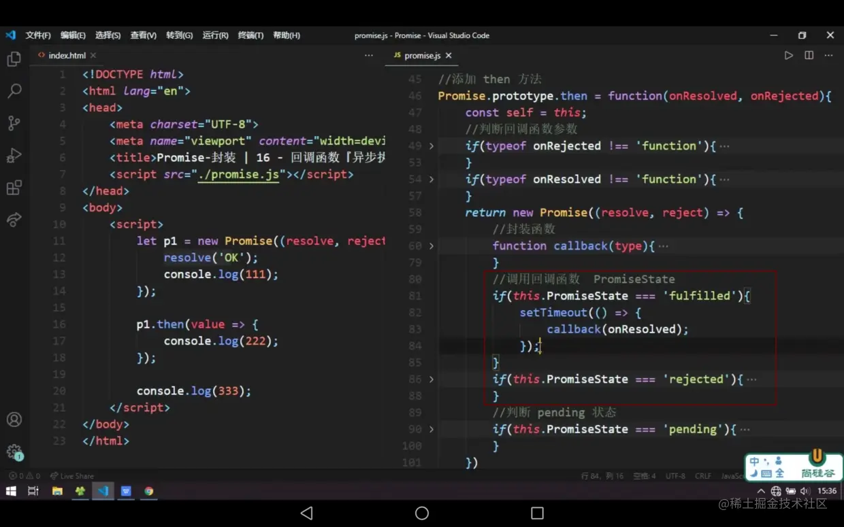This screenshot has height=527, width=844.
Task: Open the 转到(G) menu
Action: click(179, 35)
